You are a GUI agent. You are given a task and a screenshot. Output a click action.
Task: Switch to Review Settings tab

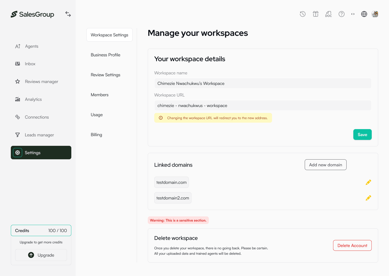[105, 75]
